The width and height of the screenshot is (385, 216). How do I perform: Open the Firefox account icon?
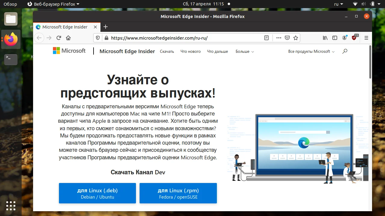[344, 38]
